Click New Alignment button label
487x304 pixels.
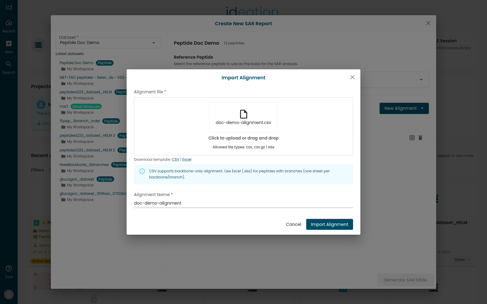coord(400,108)
